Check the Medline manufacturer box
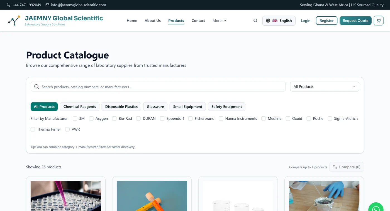390x211 pixels. point(264,119)
